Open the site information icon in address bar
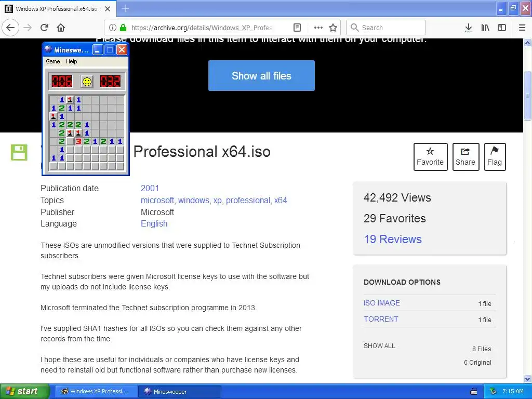 click(x=113, y=28)
